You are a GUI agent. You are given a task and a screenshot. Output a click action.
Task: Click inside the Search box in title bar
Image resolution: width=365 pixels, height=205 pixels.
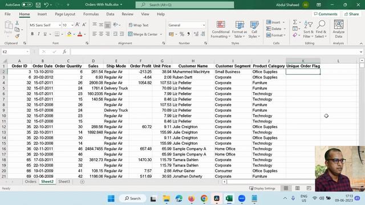(x=185, y=5)
